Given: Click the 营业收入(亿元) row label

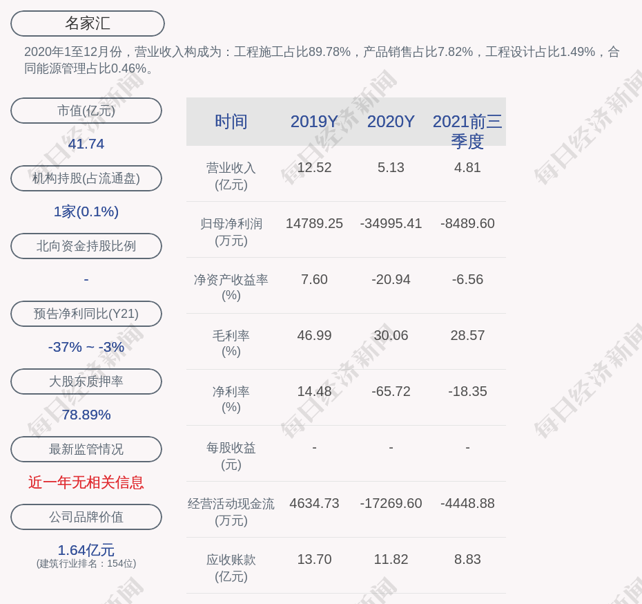Looking at the screenshot, I should click(x=231, y=176).
